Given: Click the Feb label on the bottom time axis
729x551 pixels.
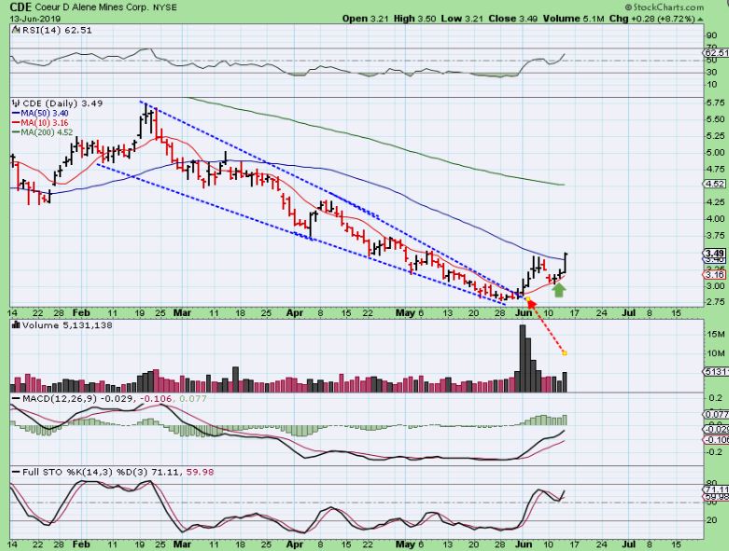Looking at the screenshot, I should coord(81,544).
